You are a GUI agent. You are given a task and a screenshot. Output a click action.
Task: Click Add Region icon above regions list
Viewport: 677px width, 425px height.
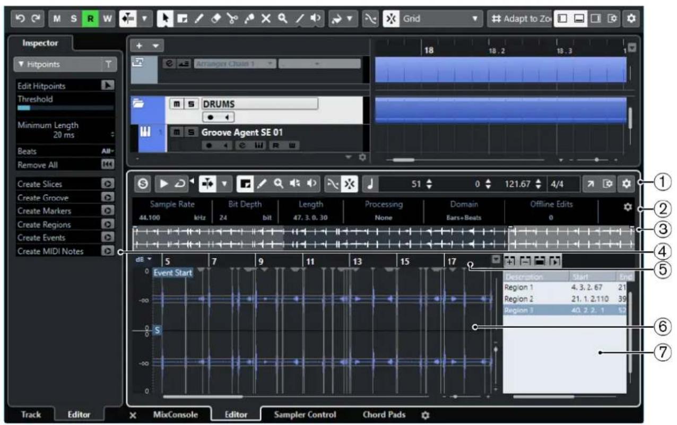click(510, 261)
